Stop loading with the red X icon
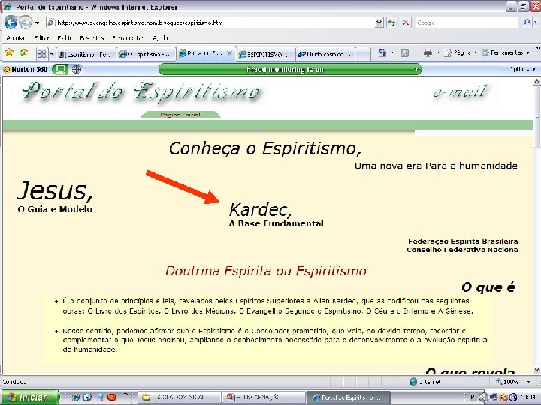Screen dimensions: 541x405 (406, 22)
